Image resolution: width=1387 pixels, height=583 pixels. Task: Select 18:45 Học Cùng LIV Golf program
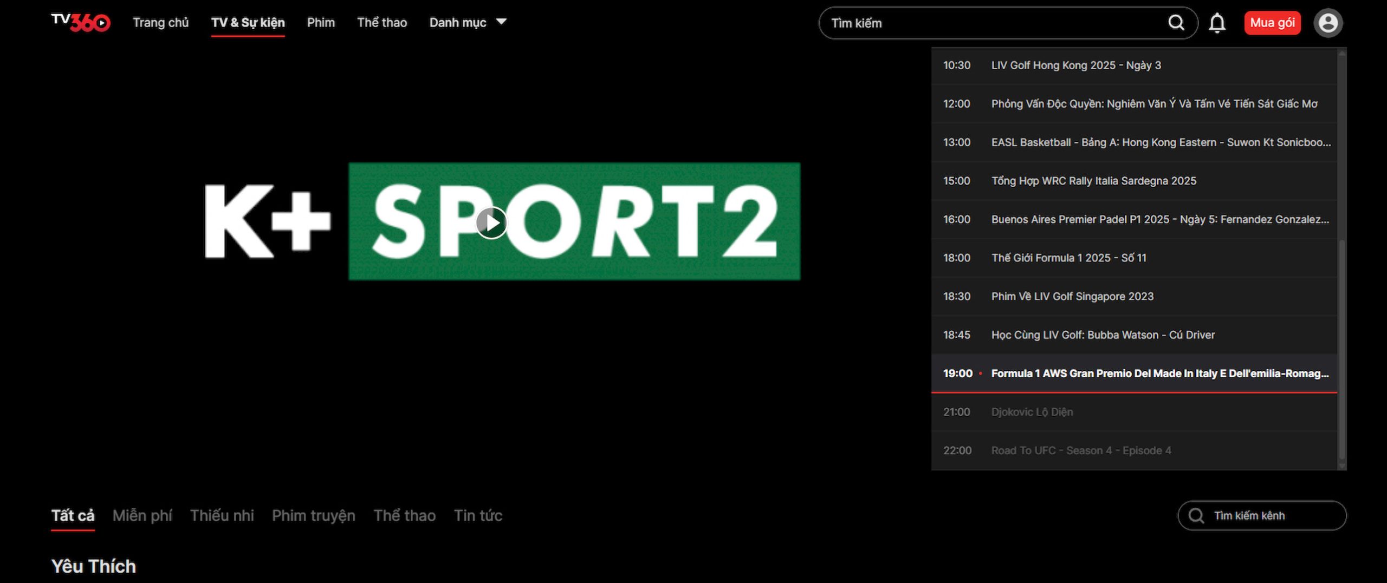click(1135, 335)
